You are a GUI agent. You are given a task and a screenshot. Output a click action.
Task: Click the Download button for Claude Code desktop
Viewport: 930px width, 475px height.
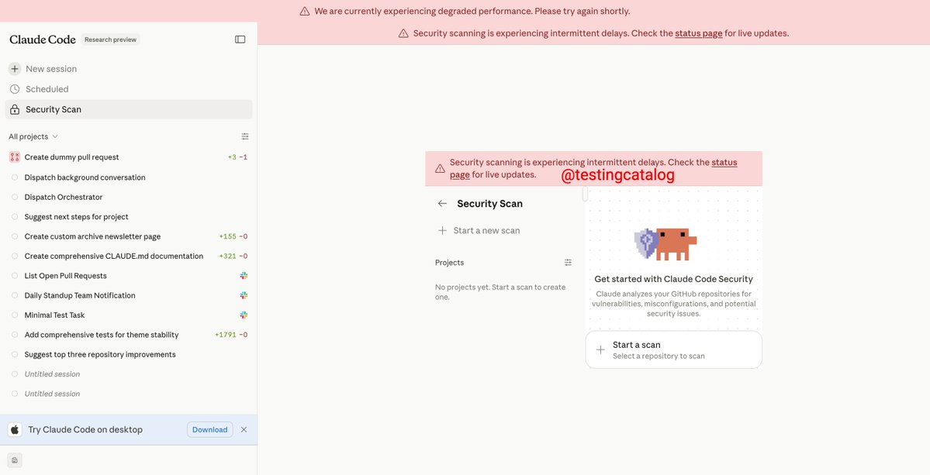pos(210,430)
